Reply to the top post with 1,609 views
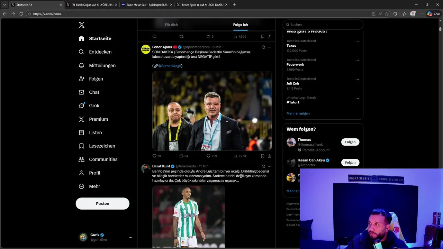The width and height of the screenshot is (443, 249). pyautogui.click(x=154, y=36)
